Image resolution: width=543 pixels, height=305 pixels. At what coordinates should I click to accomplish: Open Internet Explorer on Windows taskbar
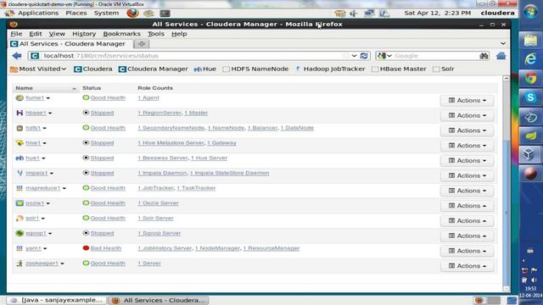(x=530, y=58)
